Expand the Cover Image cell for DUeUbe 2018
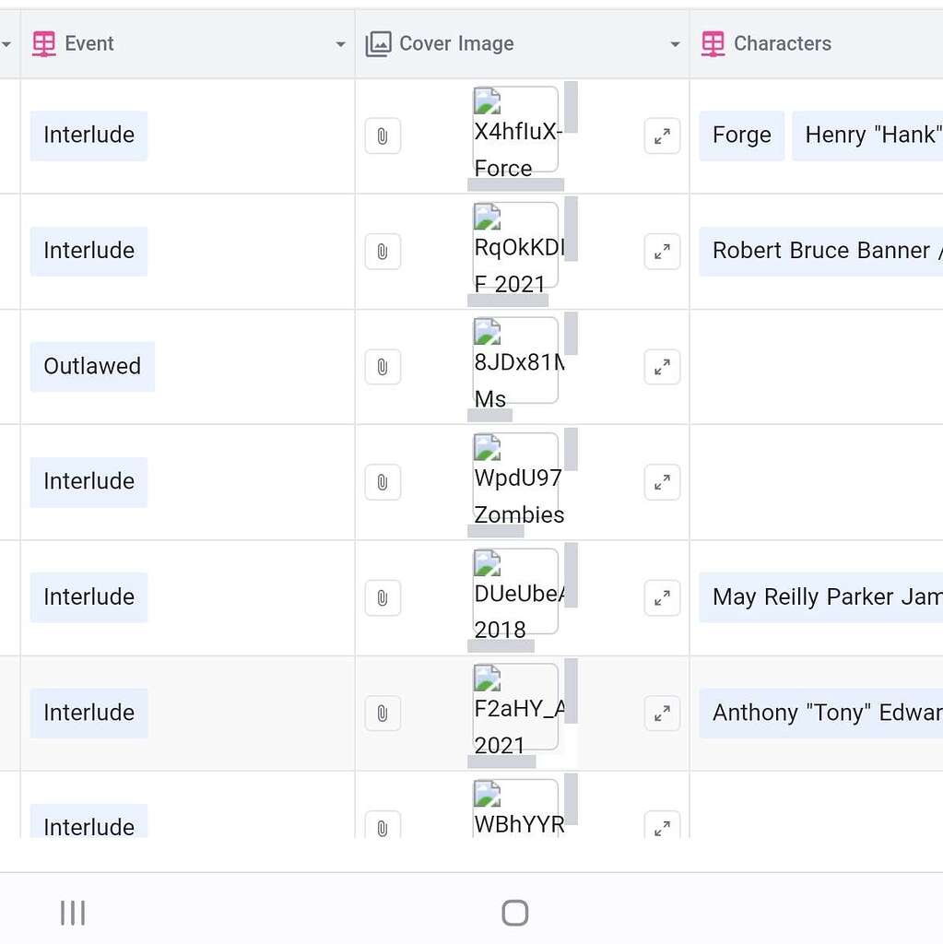Viewport: 943px width, 944px height. pyautogui.click(x=662, y=597)
